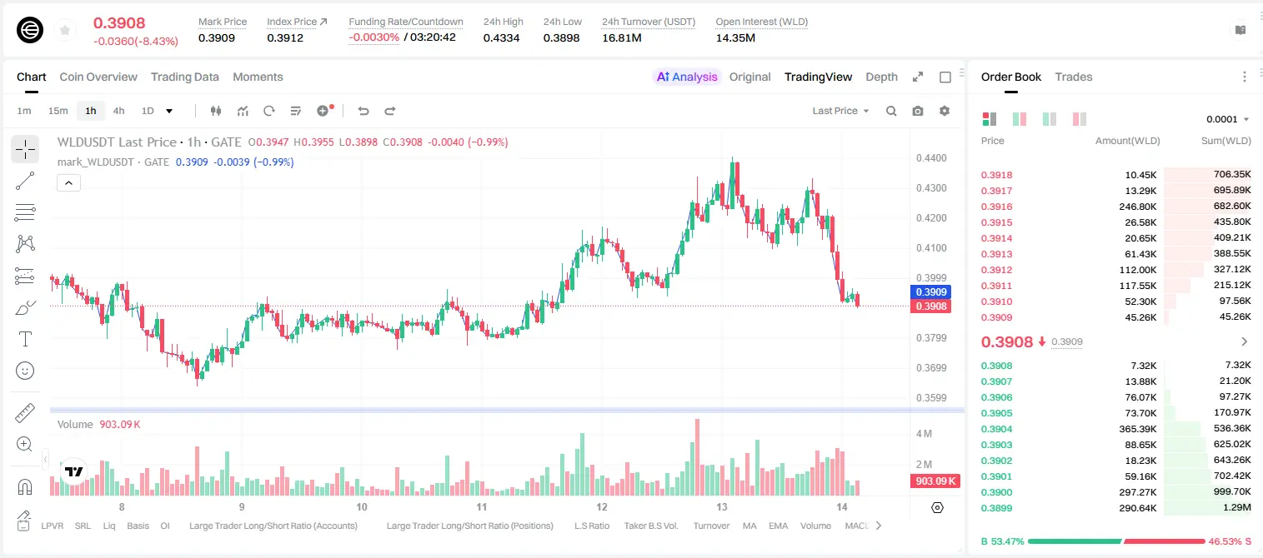
Task: Select the 4h timeframe
Action: point(118,111)
